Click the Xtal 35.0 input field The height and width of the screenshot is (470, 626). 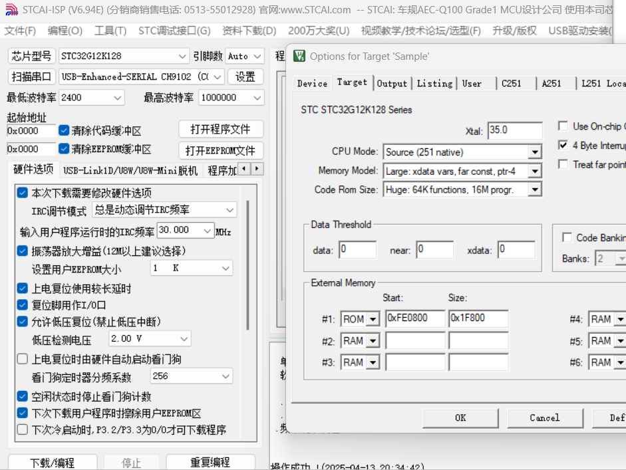(515, 130)
